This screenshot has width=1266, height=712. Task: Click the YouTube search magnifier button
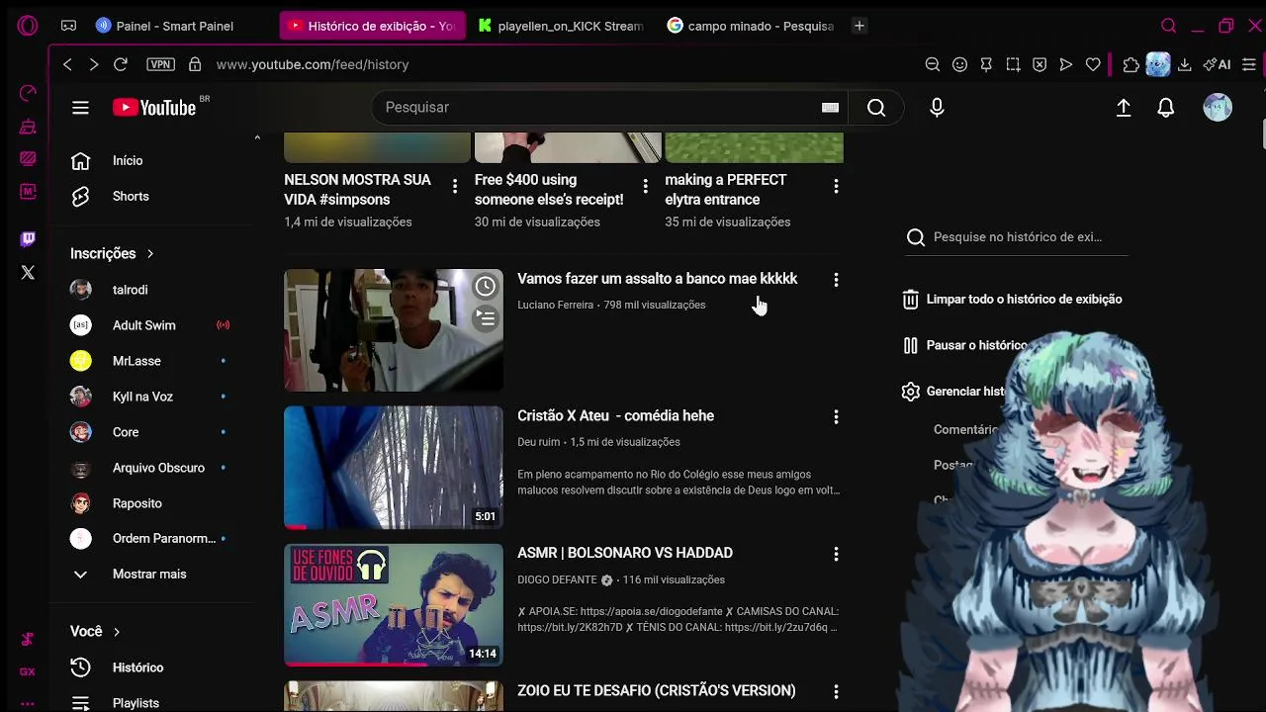[x=876, y=108]
